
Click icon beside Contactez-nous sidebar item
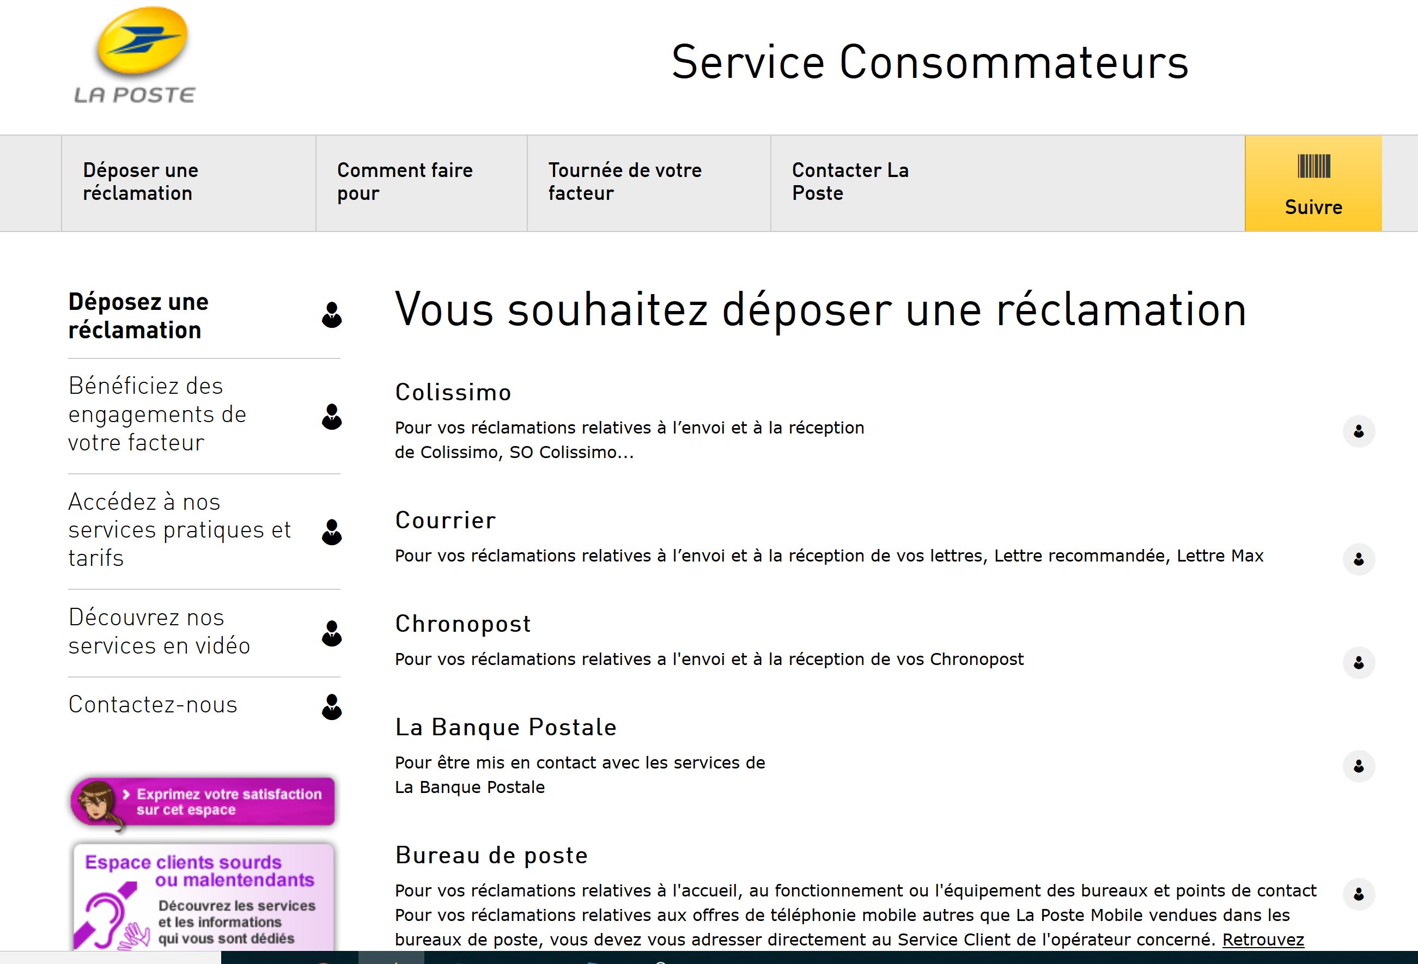[331, 706]
